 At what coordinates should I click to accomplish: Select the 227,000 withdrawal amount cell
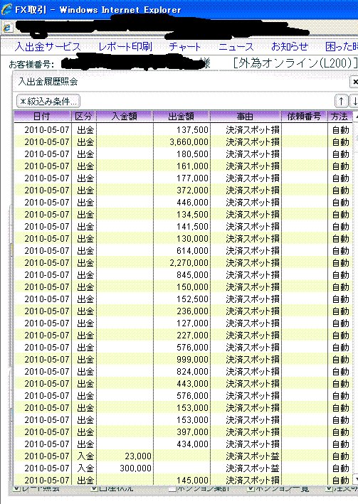181,336
